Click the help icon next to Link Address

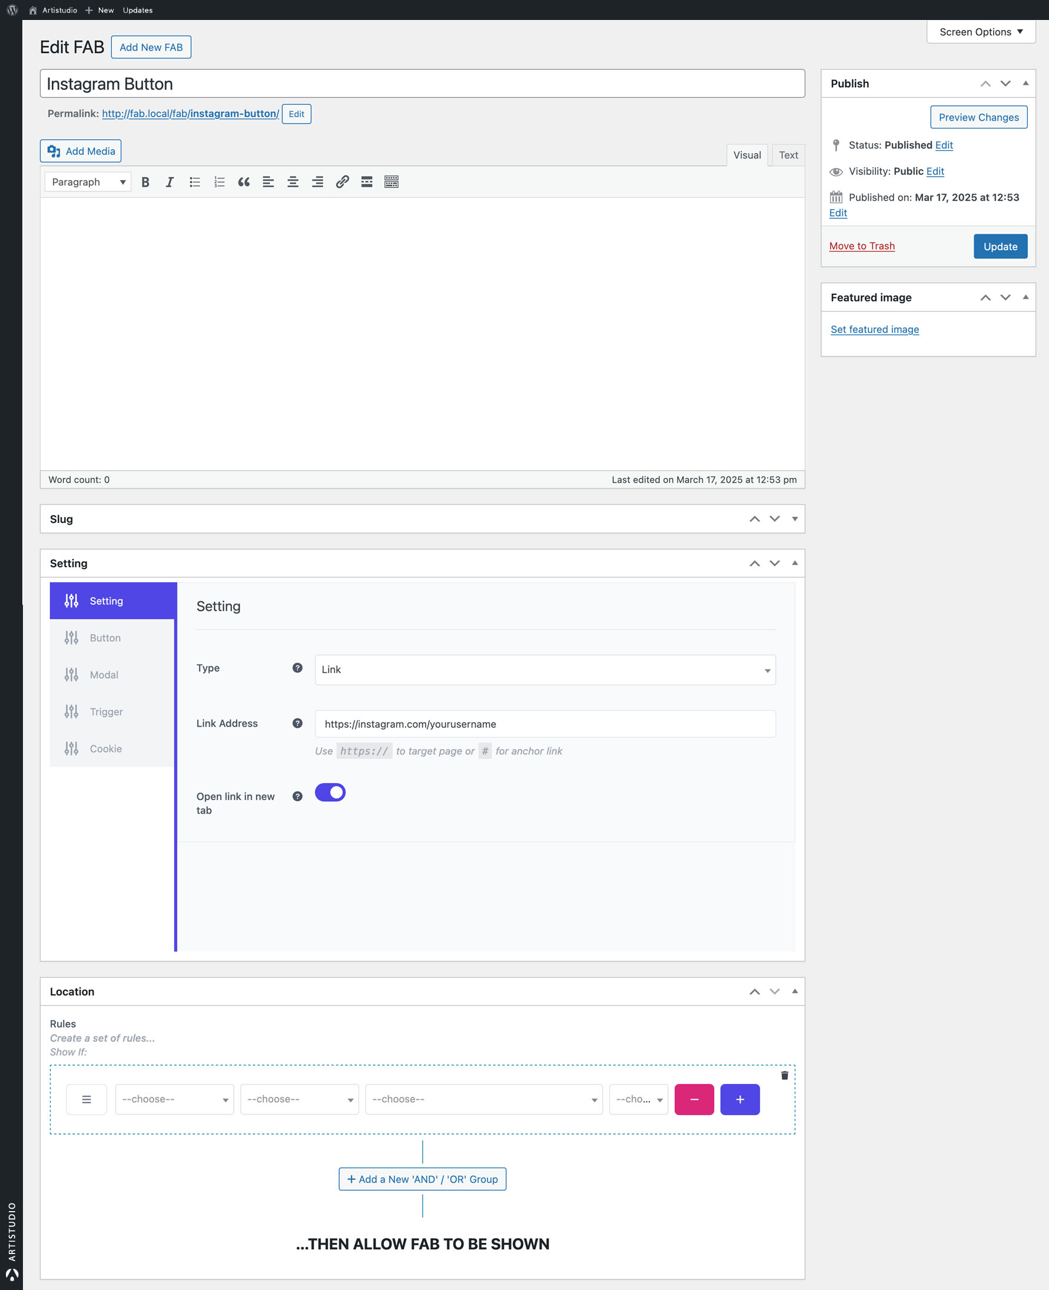click(297, 723)
